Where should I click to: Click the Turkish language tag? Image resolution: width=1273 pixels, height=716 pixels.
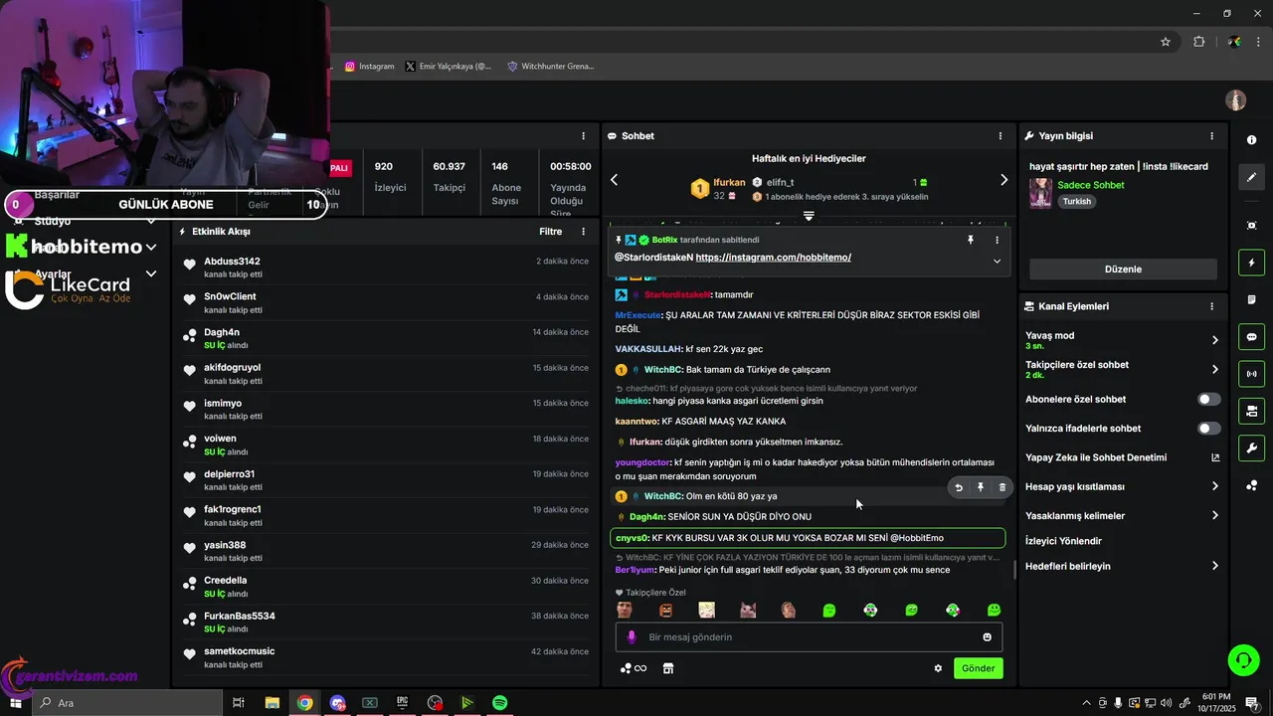pyautogui.click(x=1076, y=201)
